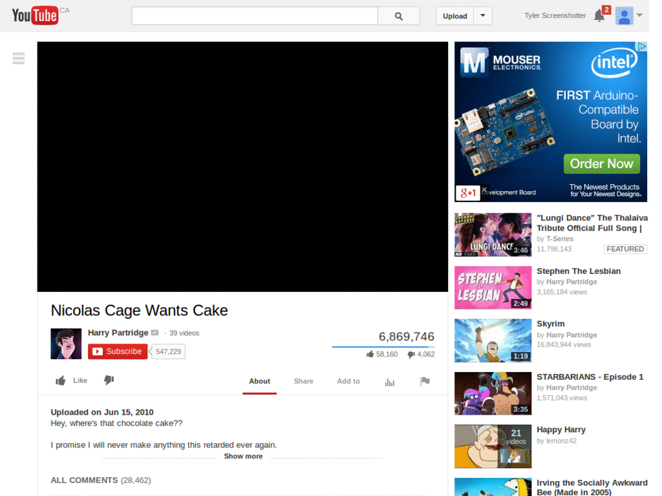The height and width of the screenshot is (496, 662).
Task: Open the Mouser Electronics logo in ad
Action: 500,63
